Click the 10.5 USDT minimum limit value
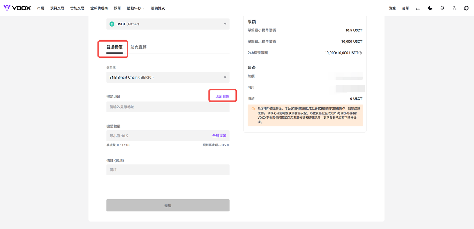The width and height of the screenshot is (474, 229). [x=354, y=30]
